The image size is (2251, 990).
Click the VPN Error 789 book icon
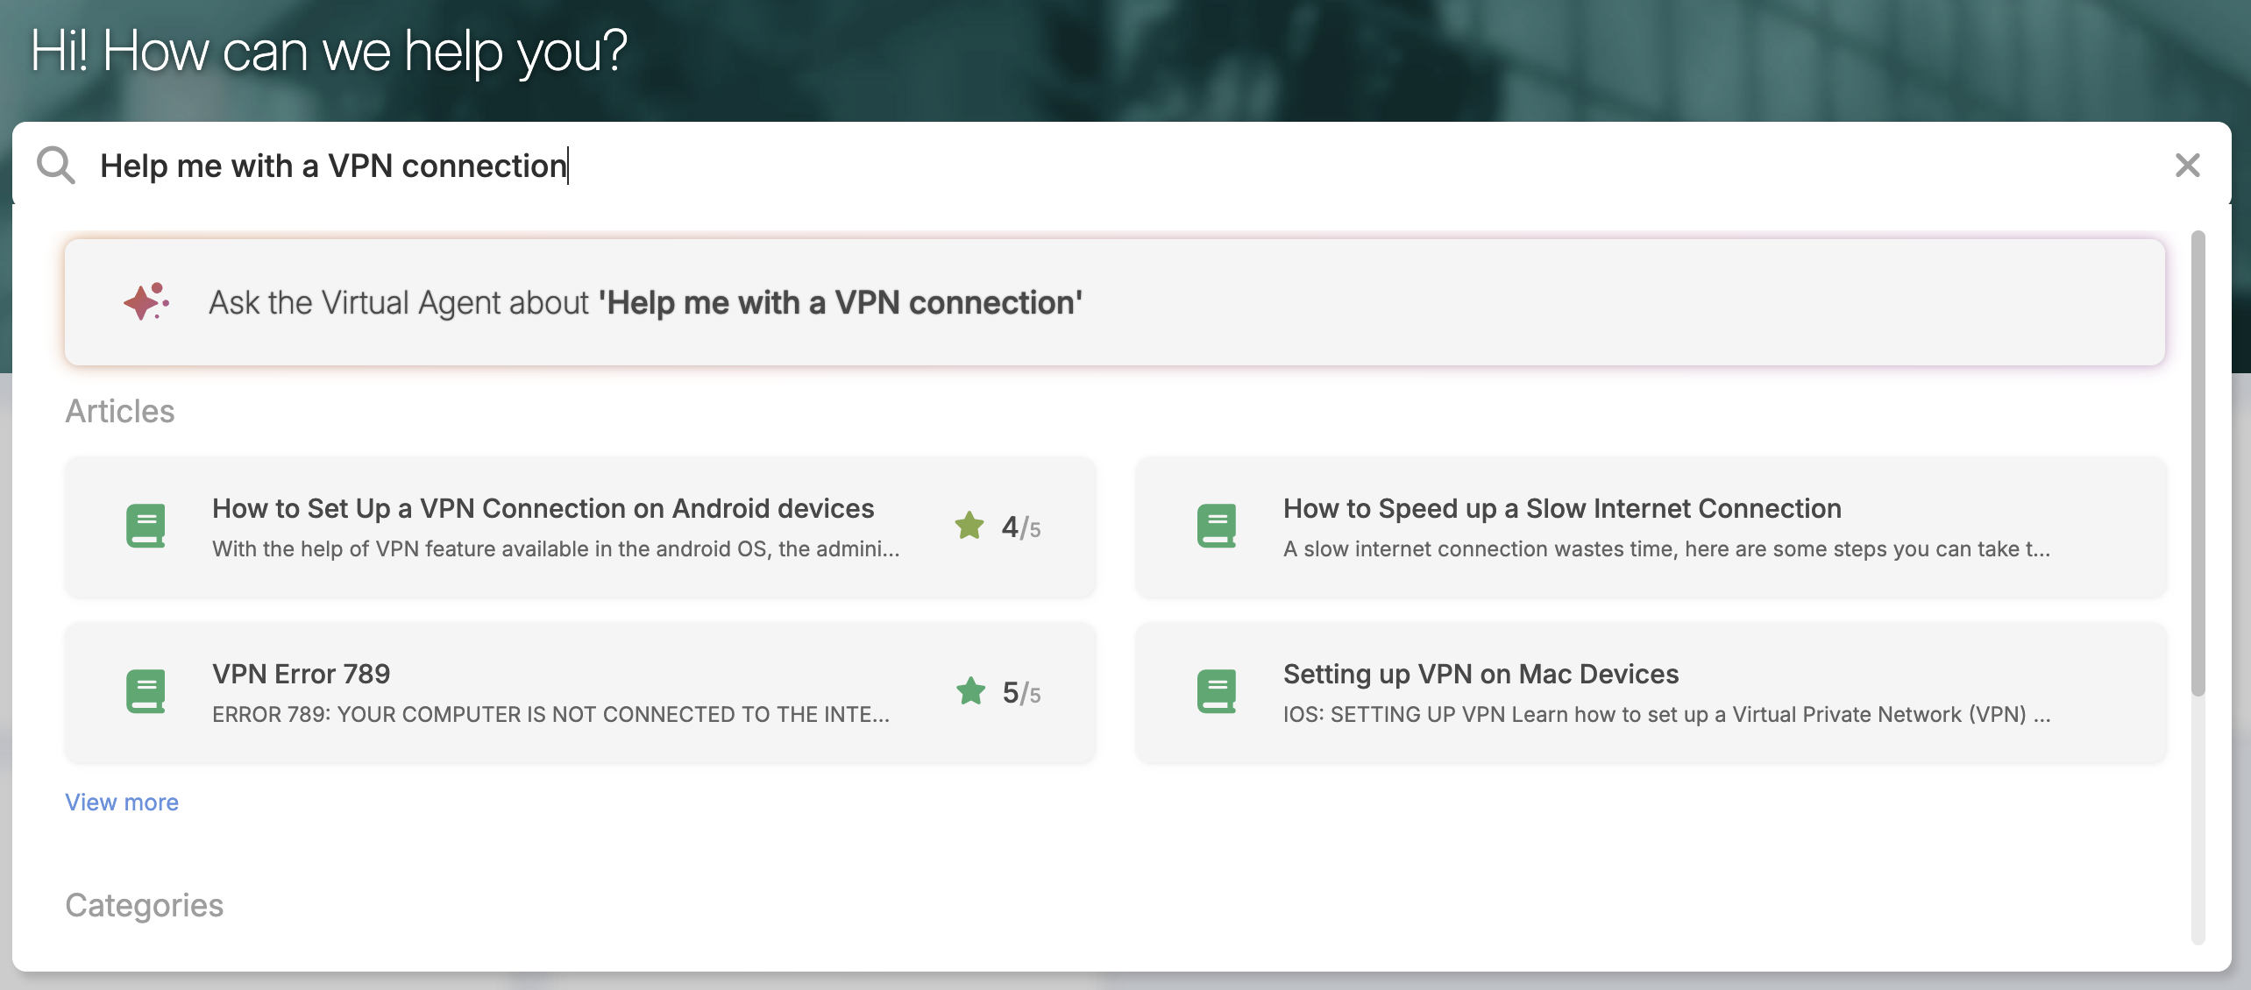point(146,691)
